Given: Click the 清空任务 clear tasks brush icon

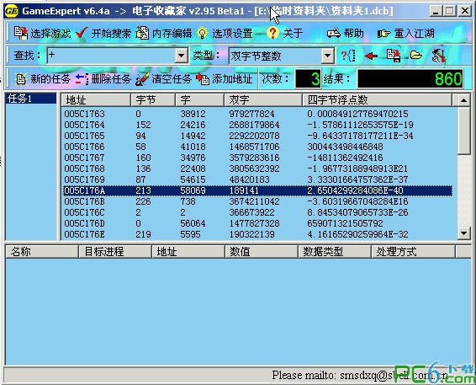Looking at the screenshot, I should (142, 79).
